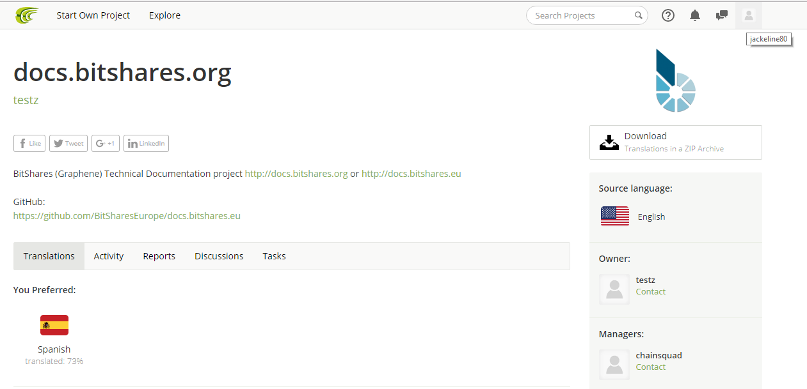Click the 'Owner:' heading
The height and width of the screenshot is (389, 807).
pos(615,259)
